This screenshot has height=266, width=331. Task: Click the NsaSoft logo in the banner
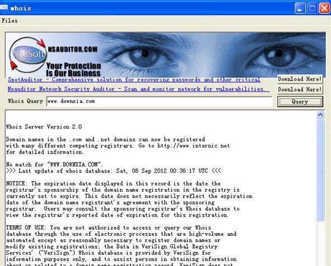coord(27,55)
